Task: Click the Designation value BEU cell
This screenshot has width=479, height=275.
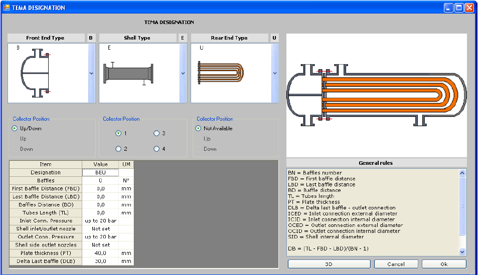Action: 100,172
